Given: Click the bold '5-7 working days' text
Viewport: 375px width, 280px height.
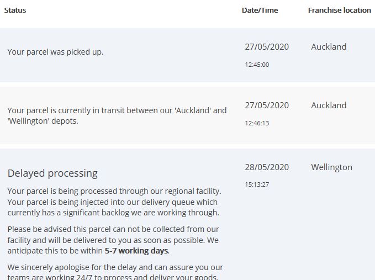Looking at the screenshot, I should pyautogui.click(x=136, y=251).
